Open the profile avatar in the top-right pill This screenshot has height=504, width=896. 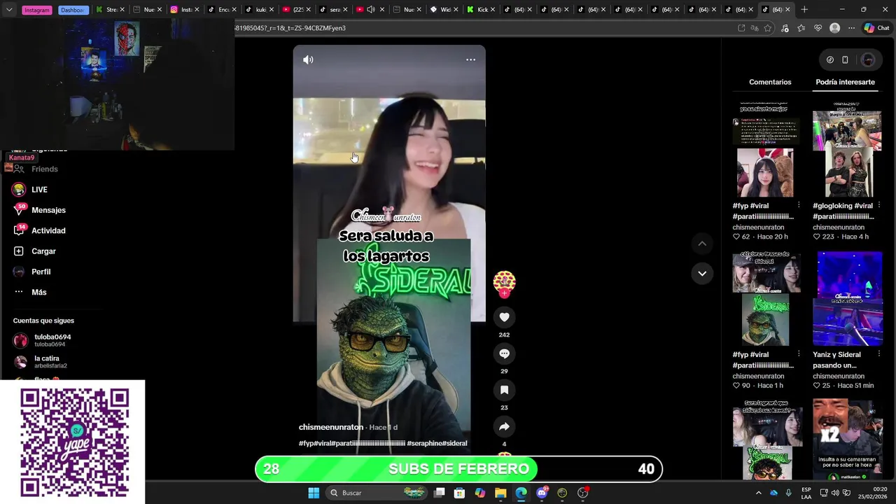(868, 60)
